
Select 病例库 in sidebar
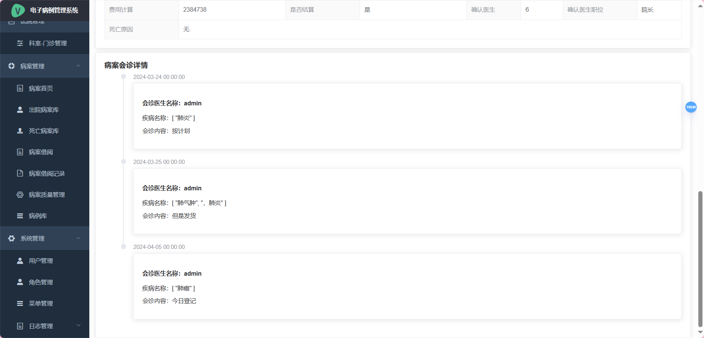point(45,216)
